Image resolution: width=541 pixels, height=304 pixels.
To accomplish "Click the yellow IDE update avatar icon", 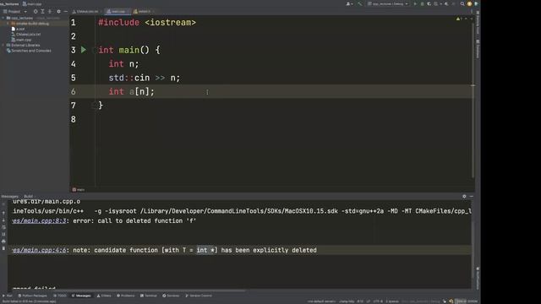I will pyautogui.click(x=470, y=3).
